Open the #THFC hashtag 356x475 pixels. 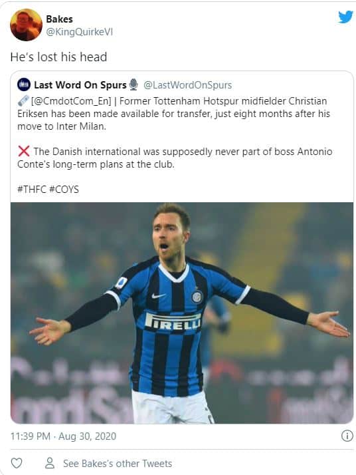(32, 190)
